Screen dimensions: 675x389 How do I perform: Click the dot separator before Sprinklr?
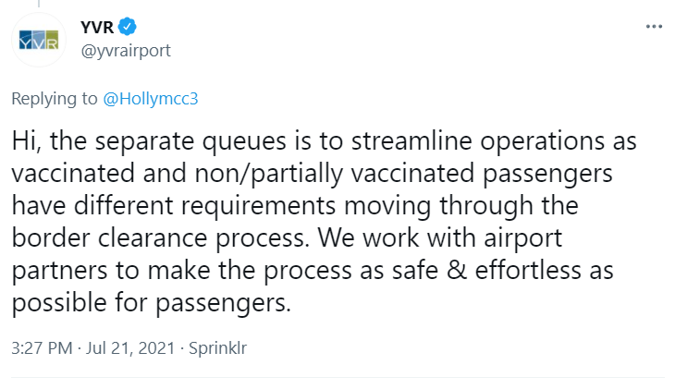[x=179, y=349]
